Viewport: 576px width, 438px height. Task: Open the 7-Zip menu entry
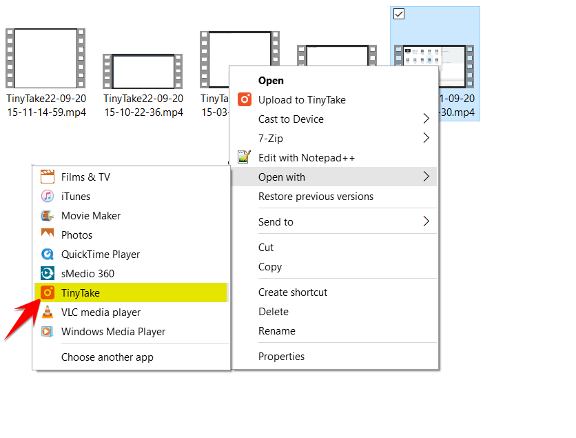tap(334, 138)
